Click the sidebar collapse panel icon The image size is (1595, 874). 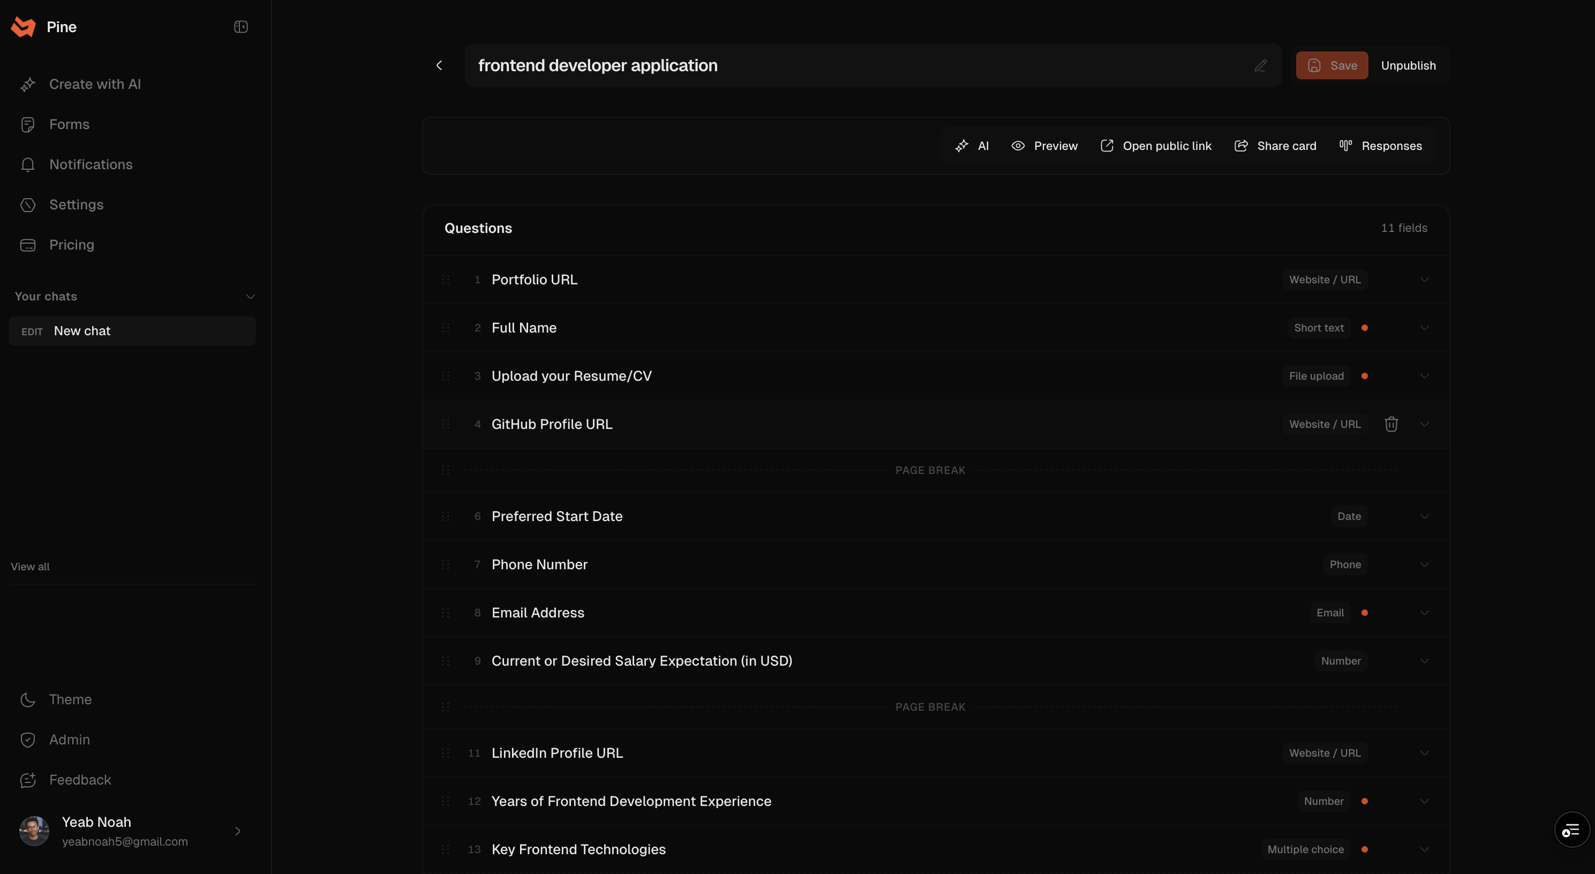(241, 27)
